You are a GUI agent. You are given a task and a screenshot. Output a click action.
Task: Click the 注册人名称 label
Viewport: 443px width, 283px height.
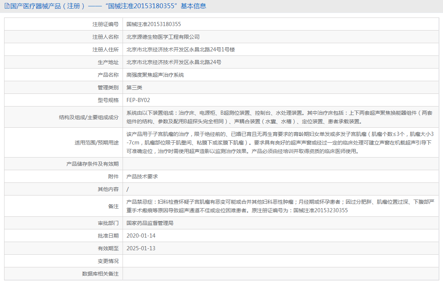[105, 37]
